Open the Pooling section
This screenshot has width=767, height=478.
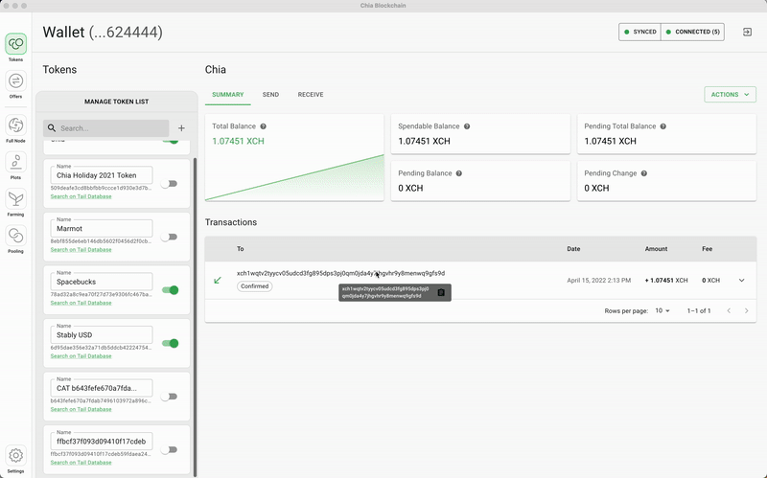click(15, 237)
